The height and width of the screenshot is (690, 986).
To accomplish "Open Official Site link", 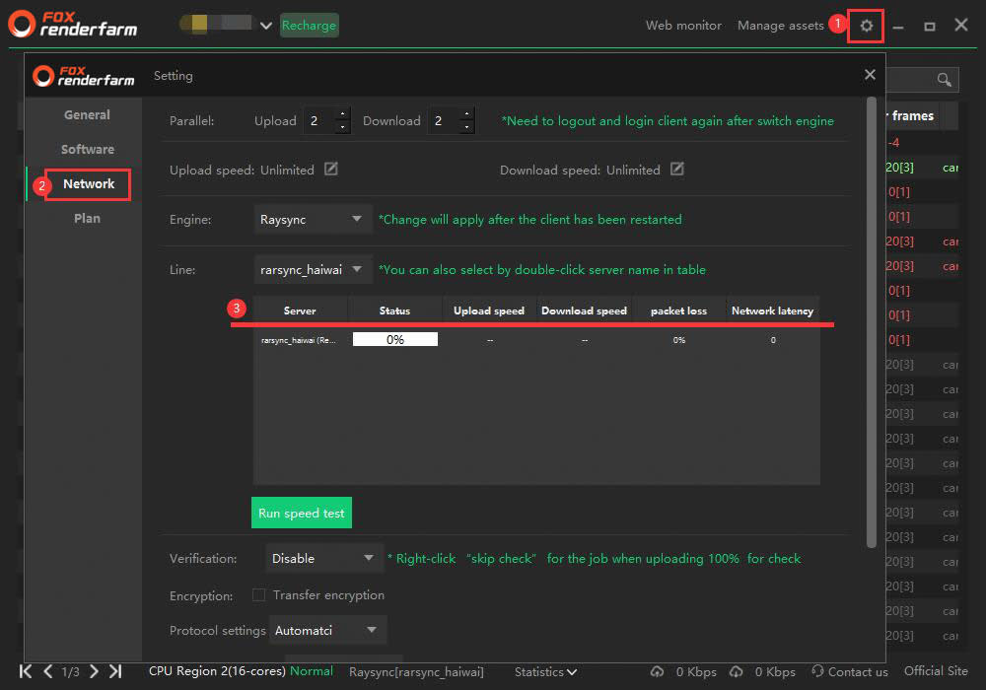I will click(936, 671).
